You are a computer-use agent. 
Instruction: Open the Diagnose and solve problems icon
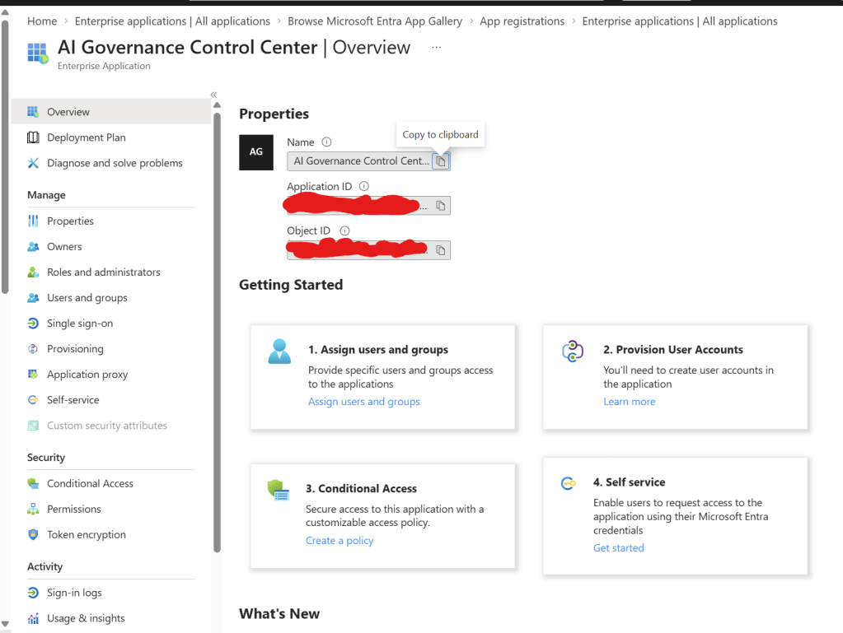tap(33, 163)
